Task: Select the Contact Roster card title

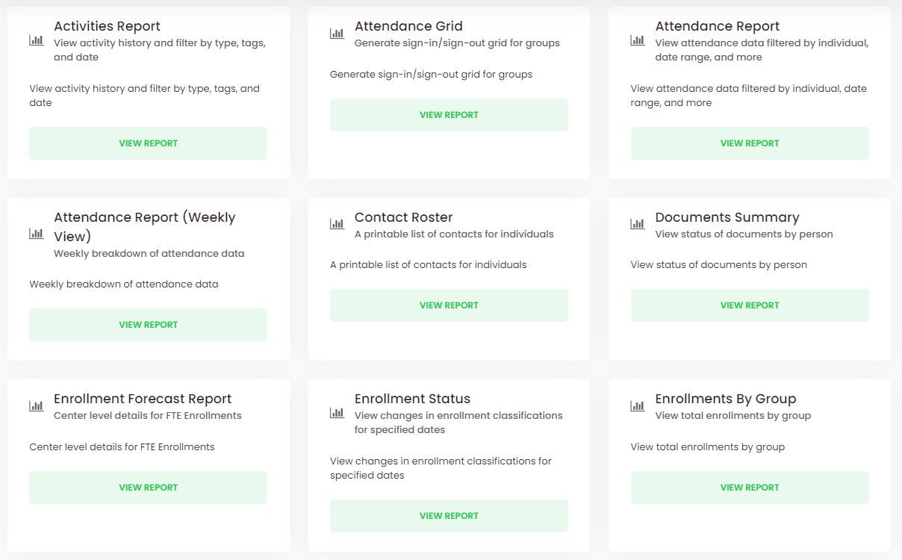Action: [x=403, y=217]
